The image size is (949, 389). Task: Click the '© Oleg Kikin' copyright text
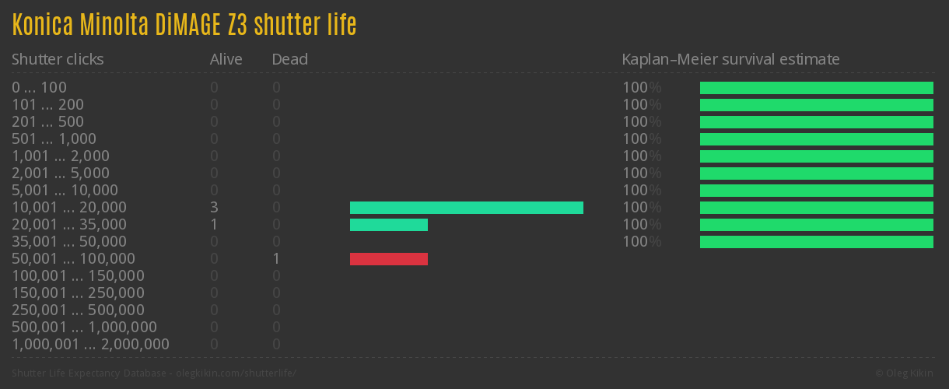click(x=905, y=373)
